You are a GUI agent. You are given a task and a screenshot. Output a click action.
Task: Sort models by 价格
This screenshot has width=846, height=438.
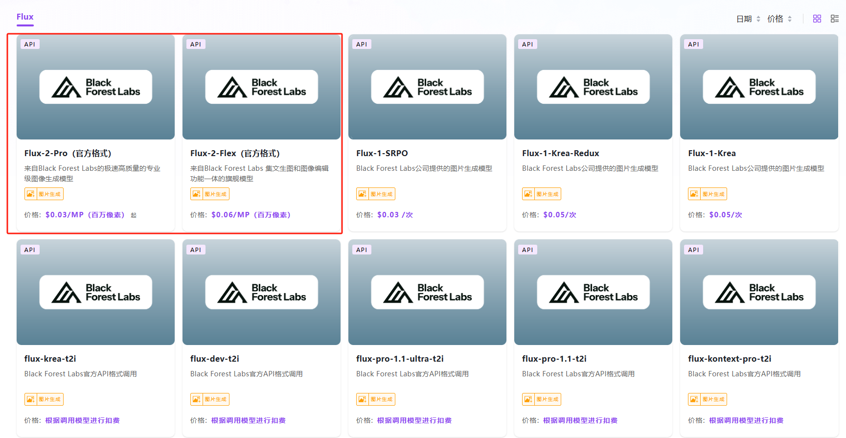[779, 19]
